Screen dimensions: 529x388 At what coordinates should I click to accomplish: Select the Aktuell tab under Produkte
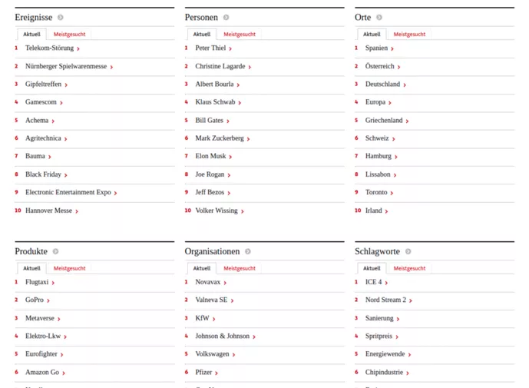31,268
